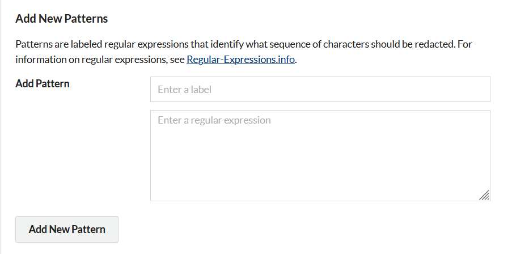Click the Add New Pattern button
This screenshot has width=512, height=254.
click(x=67, y=229)
